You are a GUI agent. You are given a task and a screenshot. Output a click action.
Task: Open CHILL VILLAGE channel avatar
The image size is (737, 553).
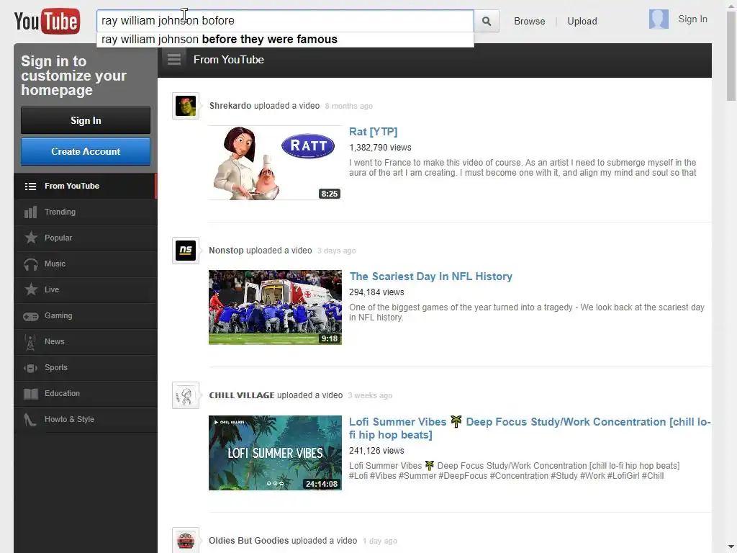(186, 395)
